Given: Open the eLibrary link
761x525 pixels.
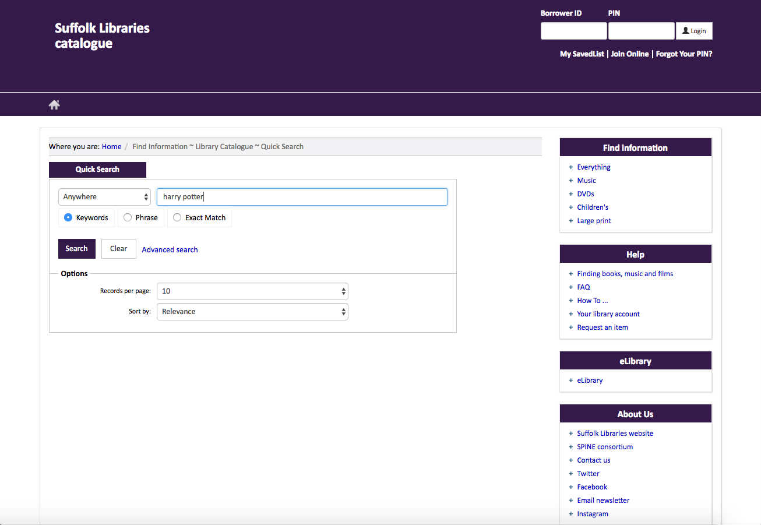Looking at the screenshot, I should 590,380.
